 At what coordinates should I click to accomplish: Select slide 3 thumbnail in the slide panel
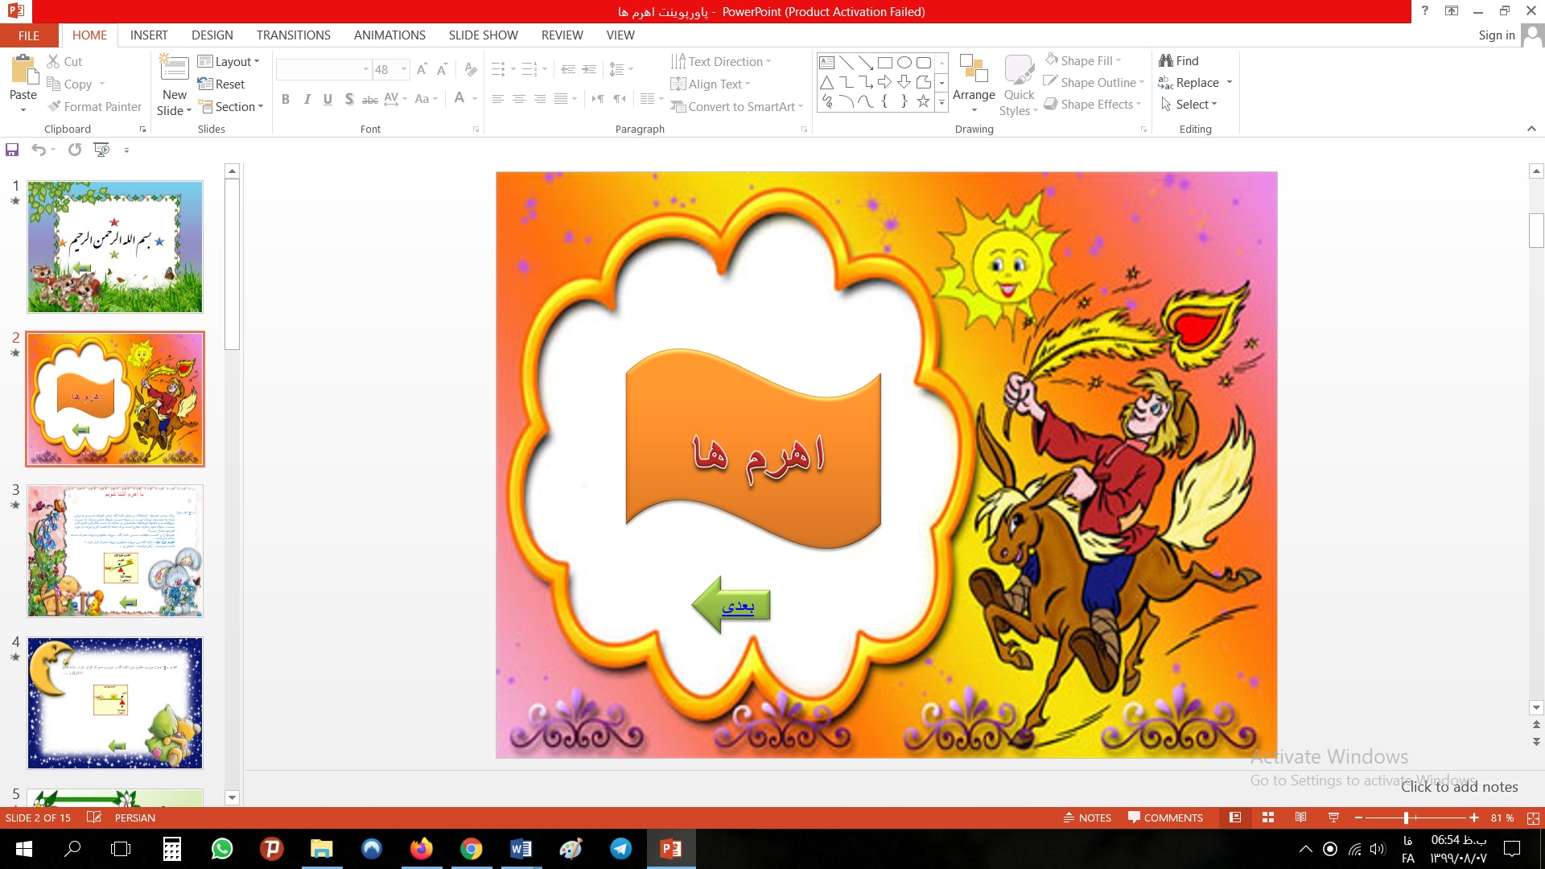pyautogui.click(x=115, y=550)
